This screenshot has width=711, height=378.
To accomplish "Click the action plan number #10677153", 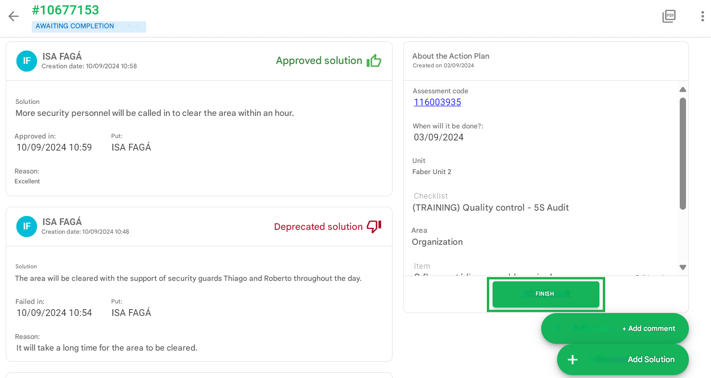I will click(x=65, y=10).
